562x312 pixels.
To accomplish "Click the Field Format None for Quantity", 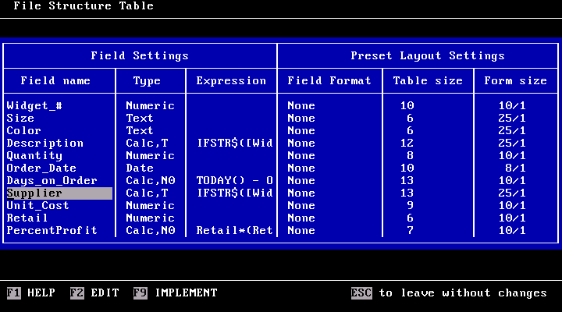I will click(301, 156).
